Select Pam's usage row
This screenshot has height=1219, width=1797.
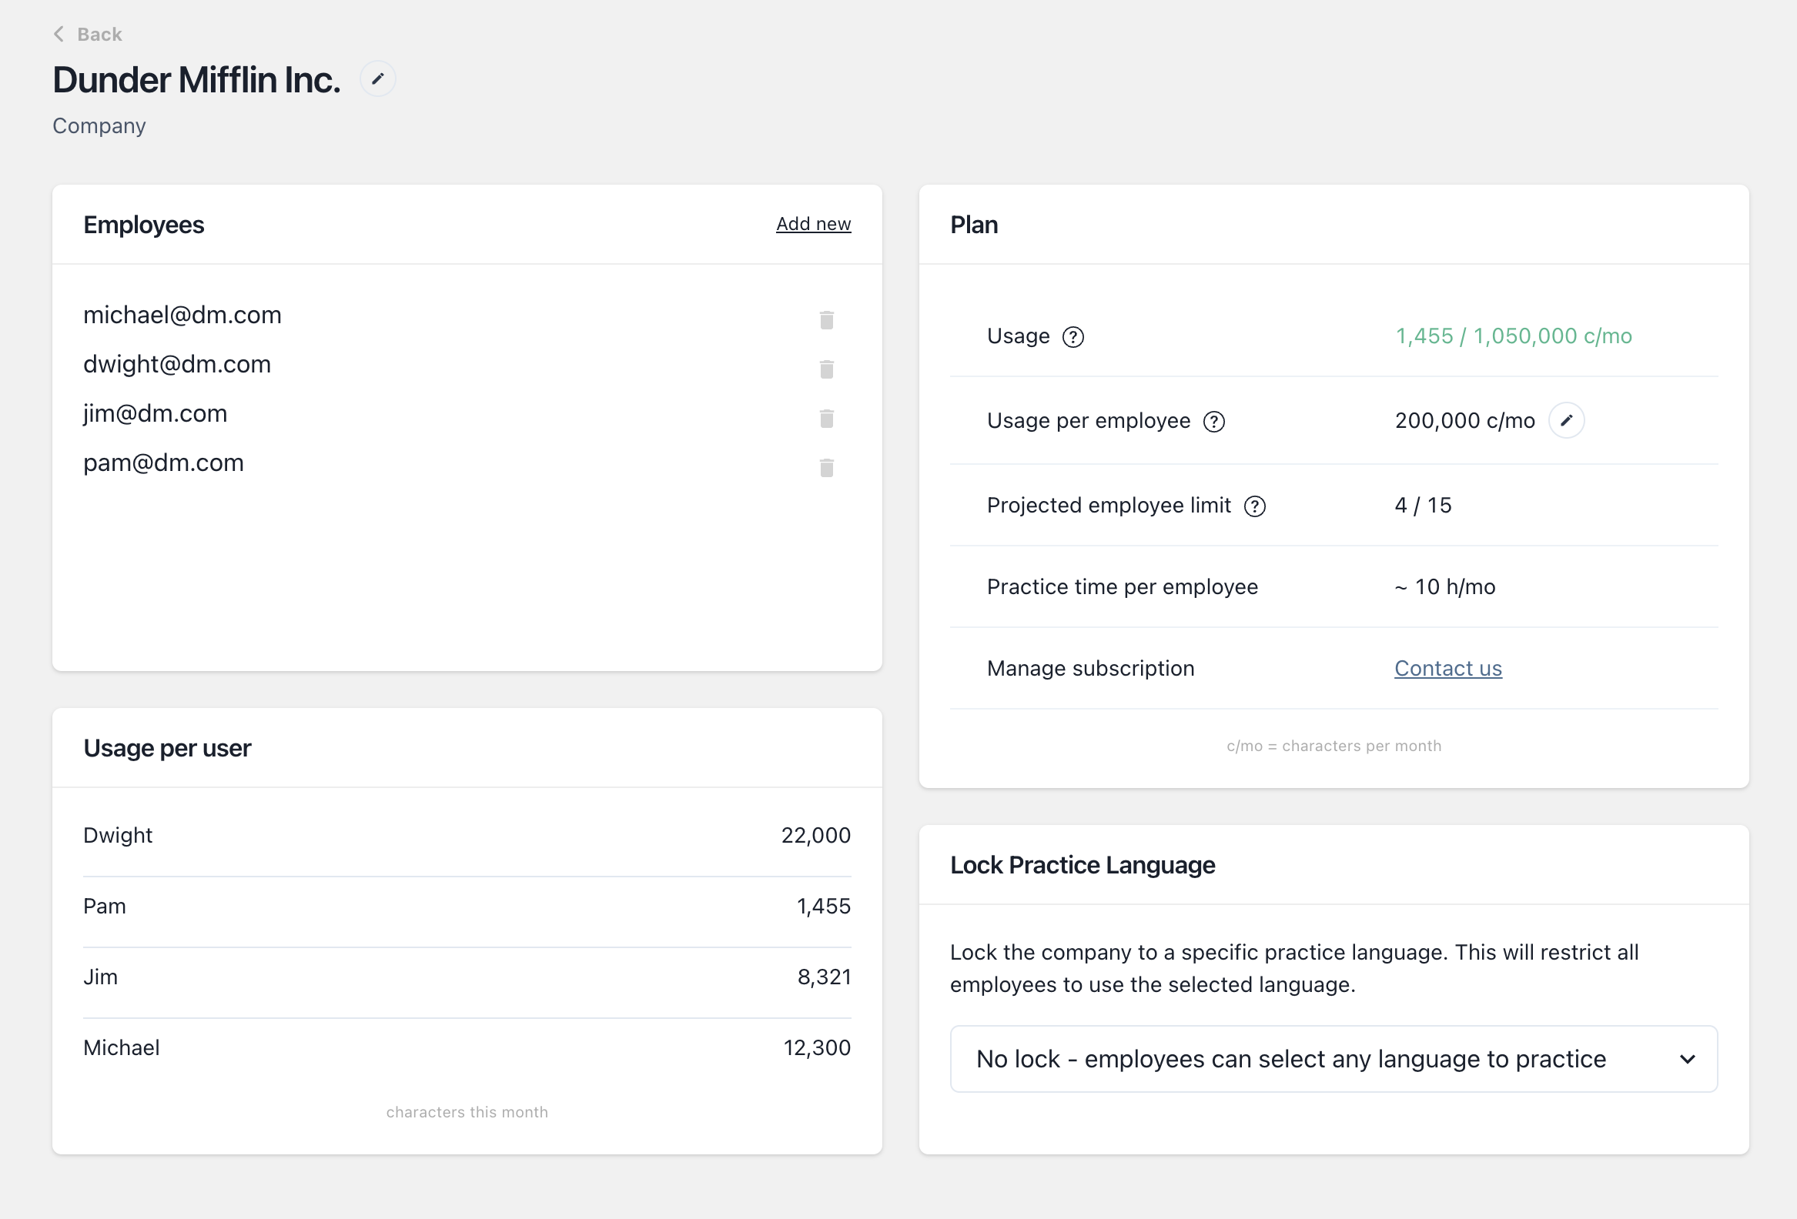tap(467, 906)
